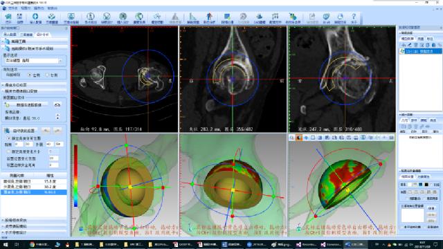Click the half-shaded sphere icon in the 3D view toolbar
The width and height of the screenshot is (443, 249).
tap(299, 138)
